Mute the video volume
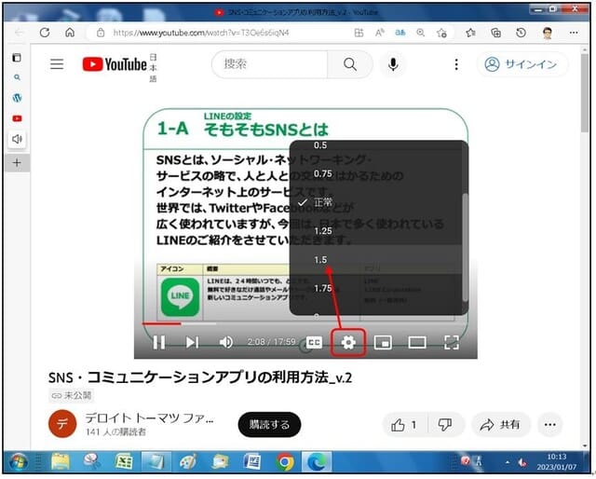This screenshot has width=596, height=479. tap(225, 343)
